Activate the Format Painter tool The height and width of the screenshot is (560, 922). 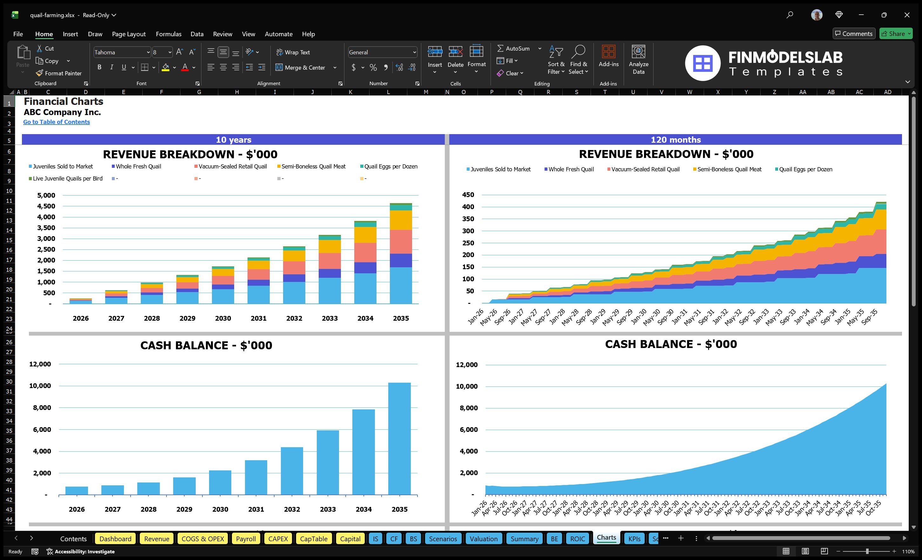(59, 73)
